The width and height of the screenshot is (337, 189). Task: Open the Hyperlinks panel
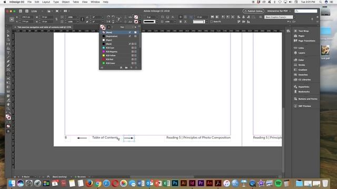coord(304,87)
